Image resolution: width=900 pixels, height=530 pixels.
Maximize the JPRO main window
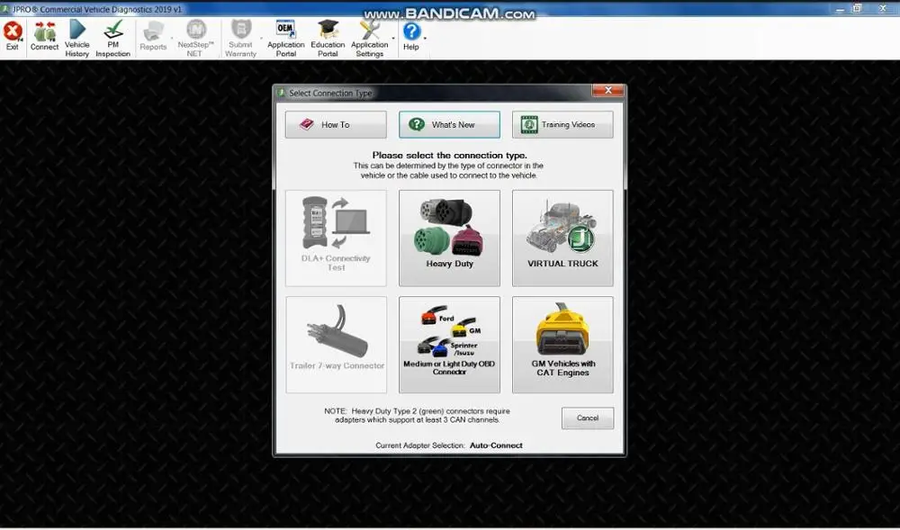point(857,9)
